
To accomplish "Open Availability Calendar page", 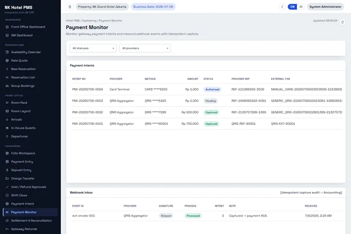I will [30, 52].
